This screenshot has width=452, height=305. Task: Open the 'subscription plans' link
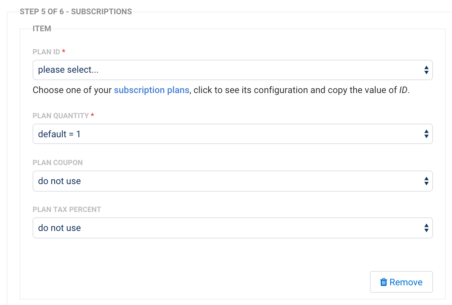tap(151, 90)
